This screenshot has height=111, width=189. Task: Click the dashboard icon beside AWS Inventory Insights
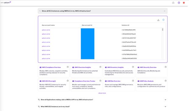pyautogui.click(x=106, y=68)
